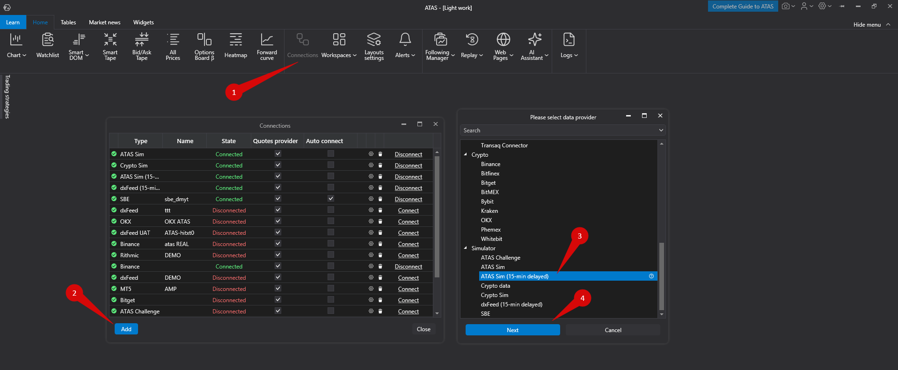Open settings gear for the SBE connection
Viewport: 898px width, 370px height.
[371, 199]
